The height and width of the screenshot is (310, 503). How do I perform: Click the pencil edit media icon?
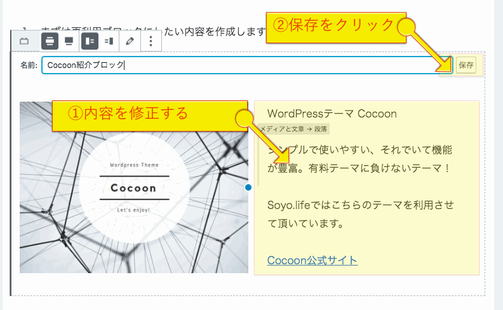[x=130, y=41]
